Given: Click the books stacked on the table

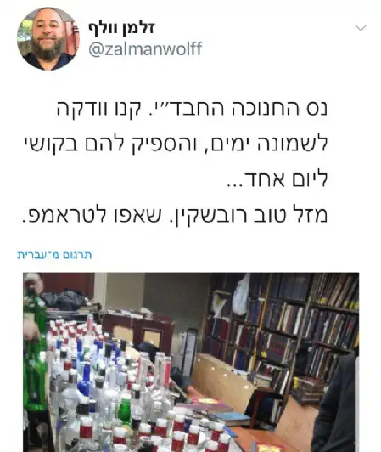Looking at the screenshot, I should [x=211, y=410].
